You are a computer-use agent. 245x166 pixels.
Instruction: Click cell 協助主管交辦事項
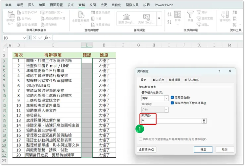[x=53, y=130]
